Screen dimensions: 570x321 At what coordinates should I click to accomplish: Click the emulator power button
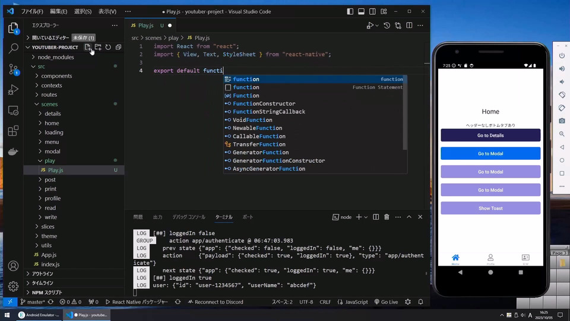pyautogui.click(x=562, y=56)
